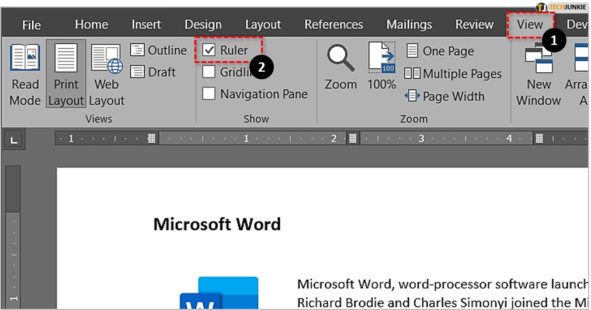Open the References tab
The width and height of the screenshot is (591, 310).
[x=333, y=24]
